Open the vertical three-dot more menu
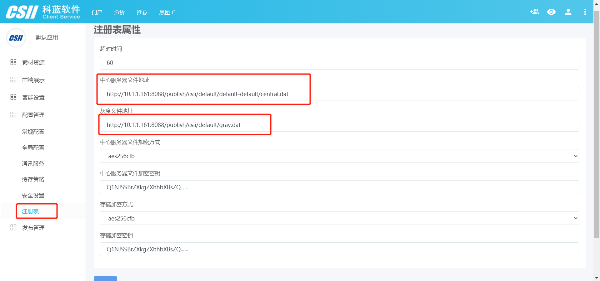The height and width of the screenshot is (281, 600). coord(585,12)
